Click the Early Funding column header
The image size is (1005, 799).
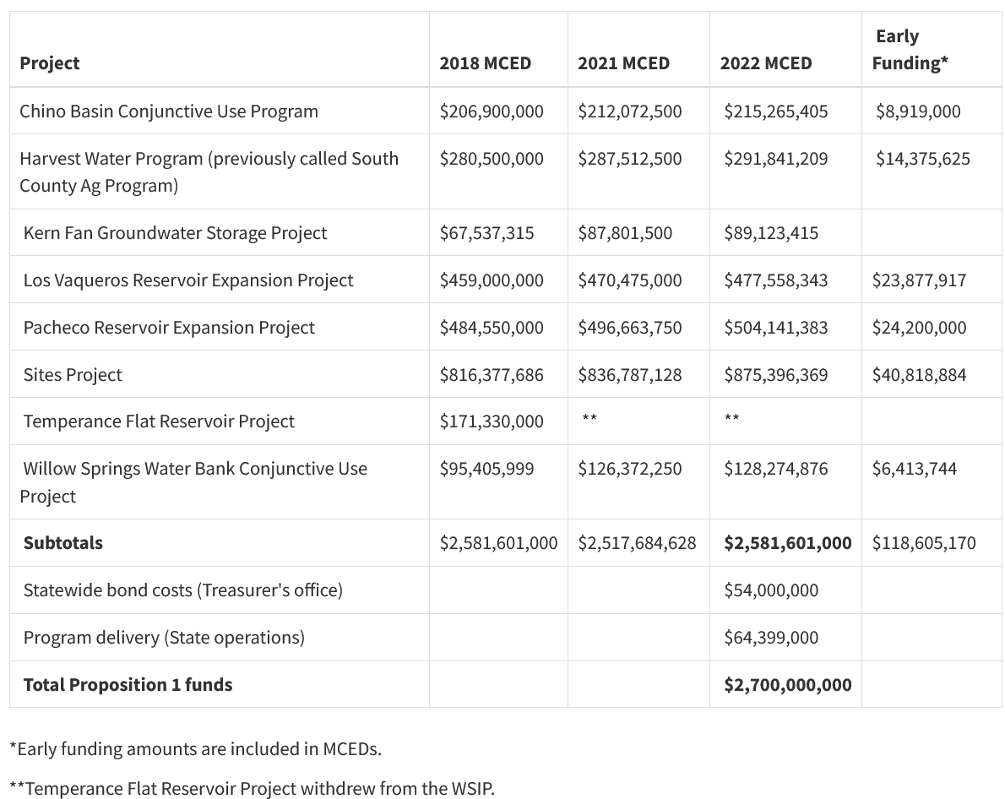[910, 49]
